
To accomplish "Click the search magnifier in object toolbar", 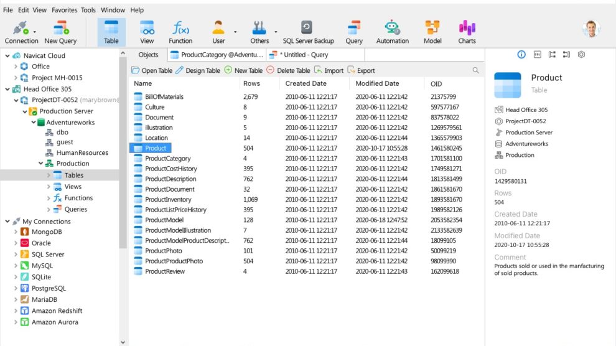I will (476, 70).
